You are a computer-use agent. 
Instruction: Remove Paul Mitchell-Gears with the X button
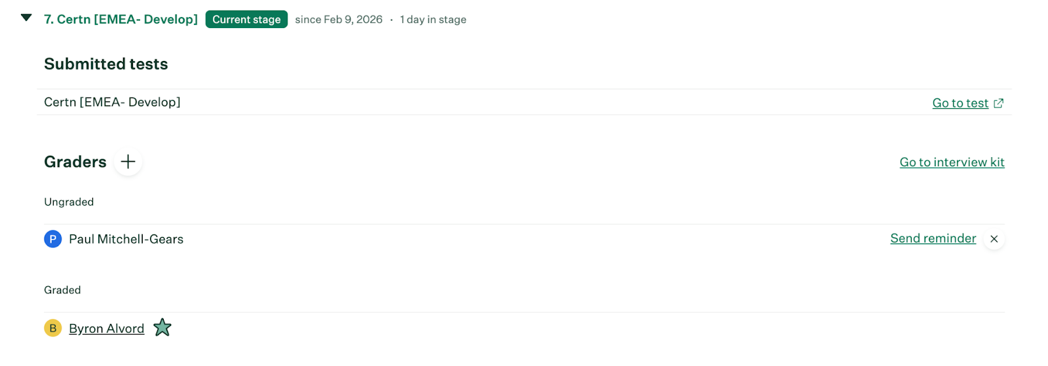(994, 239)
